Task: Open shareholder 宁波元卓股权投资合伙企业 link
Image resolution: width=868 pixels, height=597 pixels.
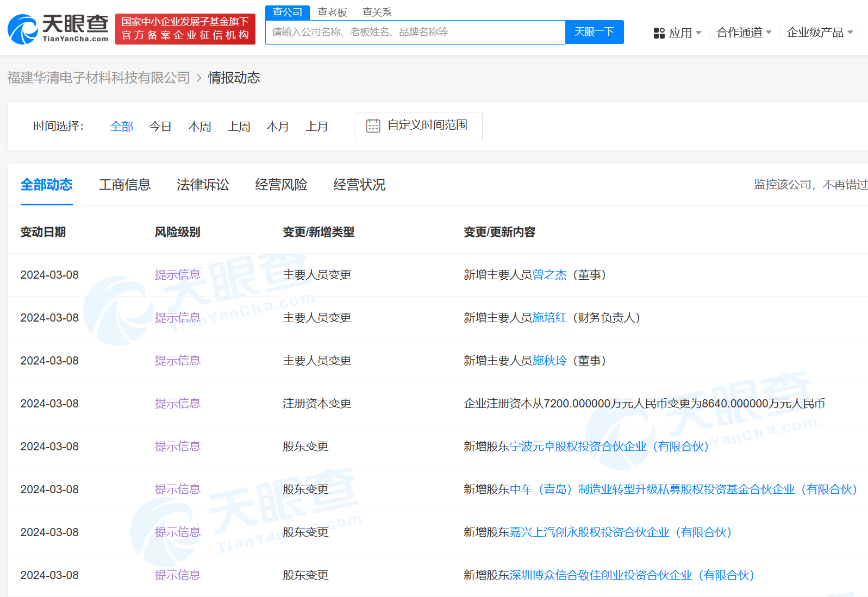Action: click(609, 447)
